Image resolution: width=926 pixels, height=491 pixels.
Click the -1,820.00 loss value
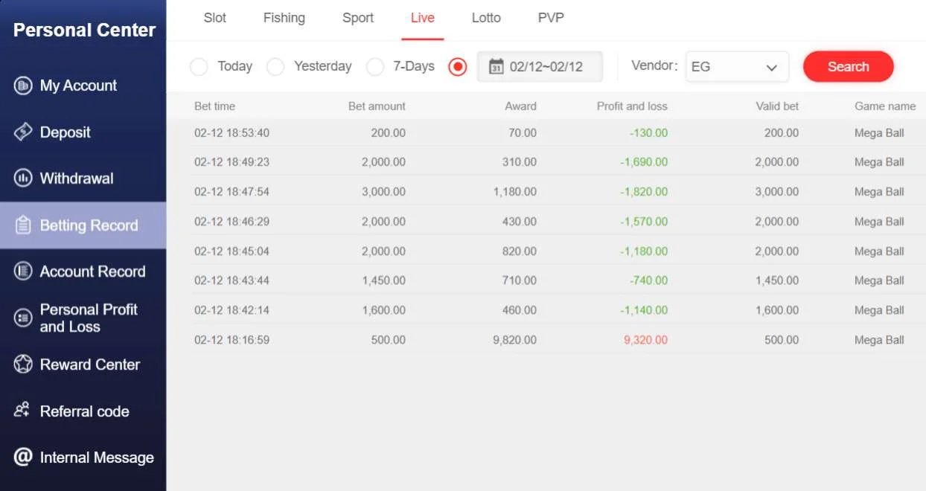(x=644, y=192)
